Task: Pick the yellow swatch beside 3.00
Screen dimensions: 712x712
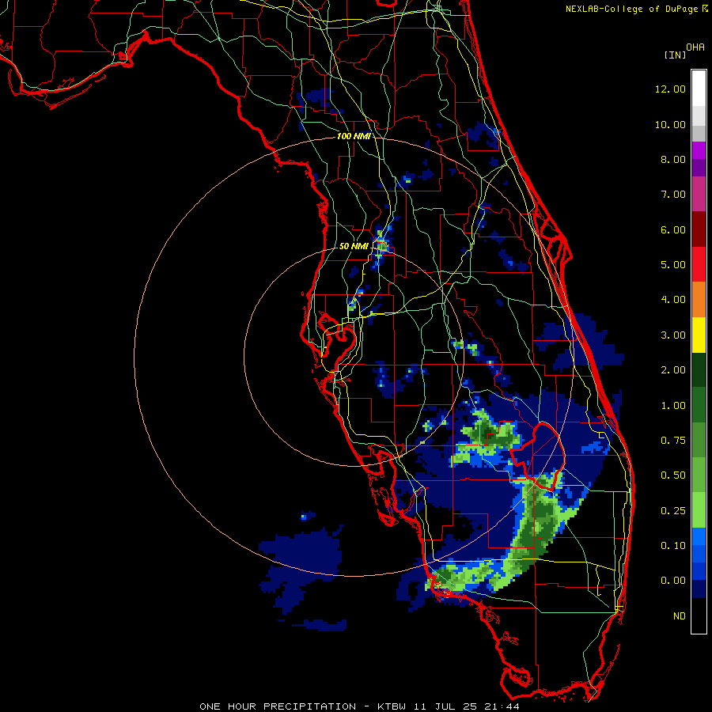Action: [x=699, y=335]
